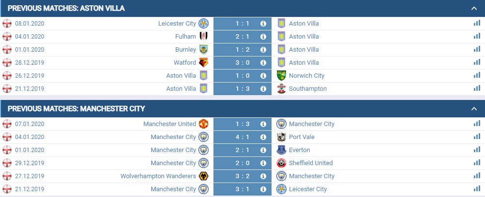Open the info icon for the Everton 2:1 match
The height and width of the screenshot is (197, 485).
point(263,150)
